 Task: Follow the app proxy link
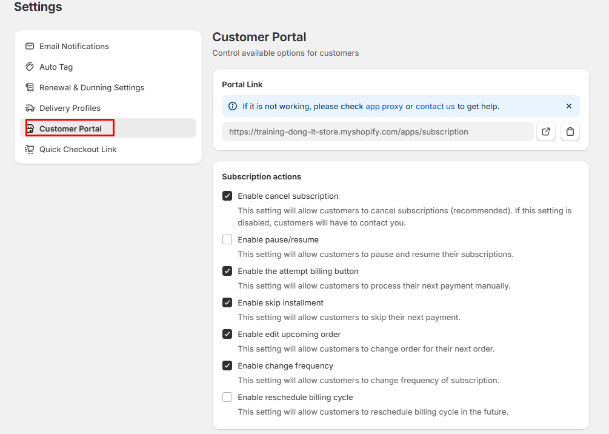pos(384,106)
